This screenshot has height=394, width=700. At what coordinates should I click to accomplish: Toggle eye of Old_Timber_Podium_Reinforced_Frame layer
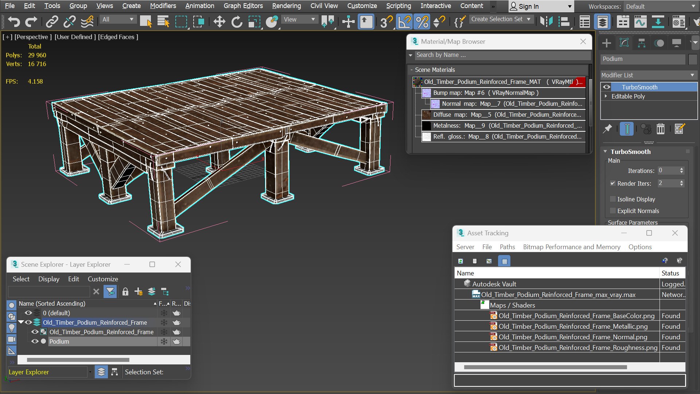pos(28,322)
